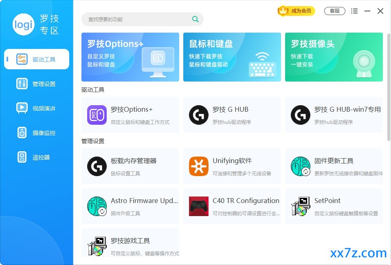Click SetPoint installer icon

[301, 206]
